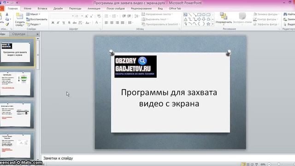Screen dimensions: 295x166
Task: Open the Анимация ribbon tab
Action: (94, 8)
